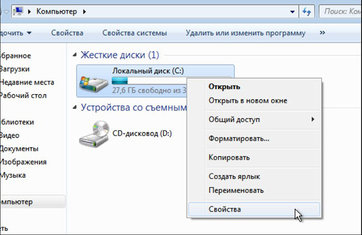The width and height of the screenshot is (362, 235).
Task: Collapse the Жесткие диски group
Action: pos(74,55)
